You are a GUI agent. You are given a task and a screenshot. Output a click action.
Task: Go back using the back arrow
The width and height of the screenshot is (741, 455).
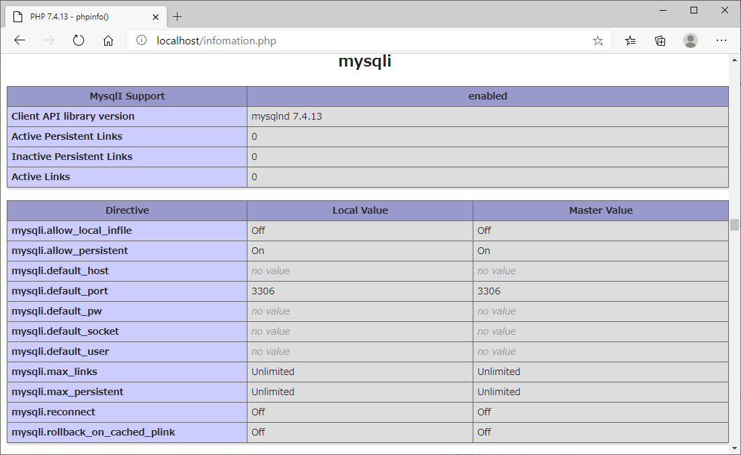19,40
